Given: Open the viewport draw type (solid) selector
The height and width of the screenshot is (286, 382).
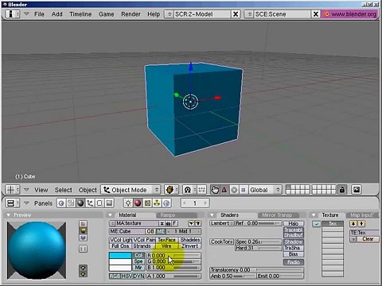Looking at the screenshot, I should [x=171, y=190].
